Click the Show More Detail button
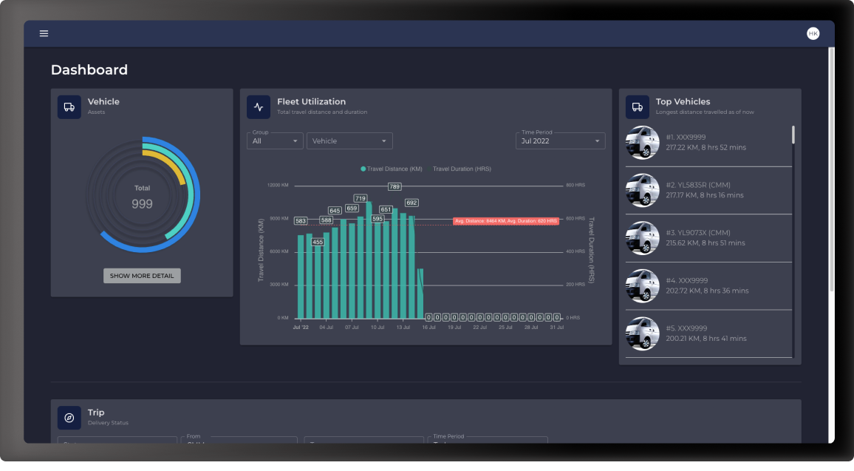Viewport: 854px width, 471px height. pos(142,276)
